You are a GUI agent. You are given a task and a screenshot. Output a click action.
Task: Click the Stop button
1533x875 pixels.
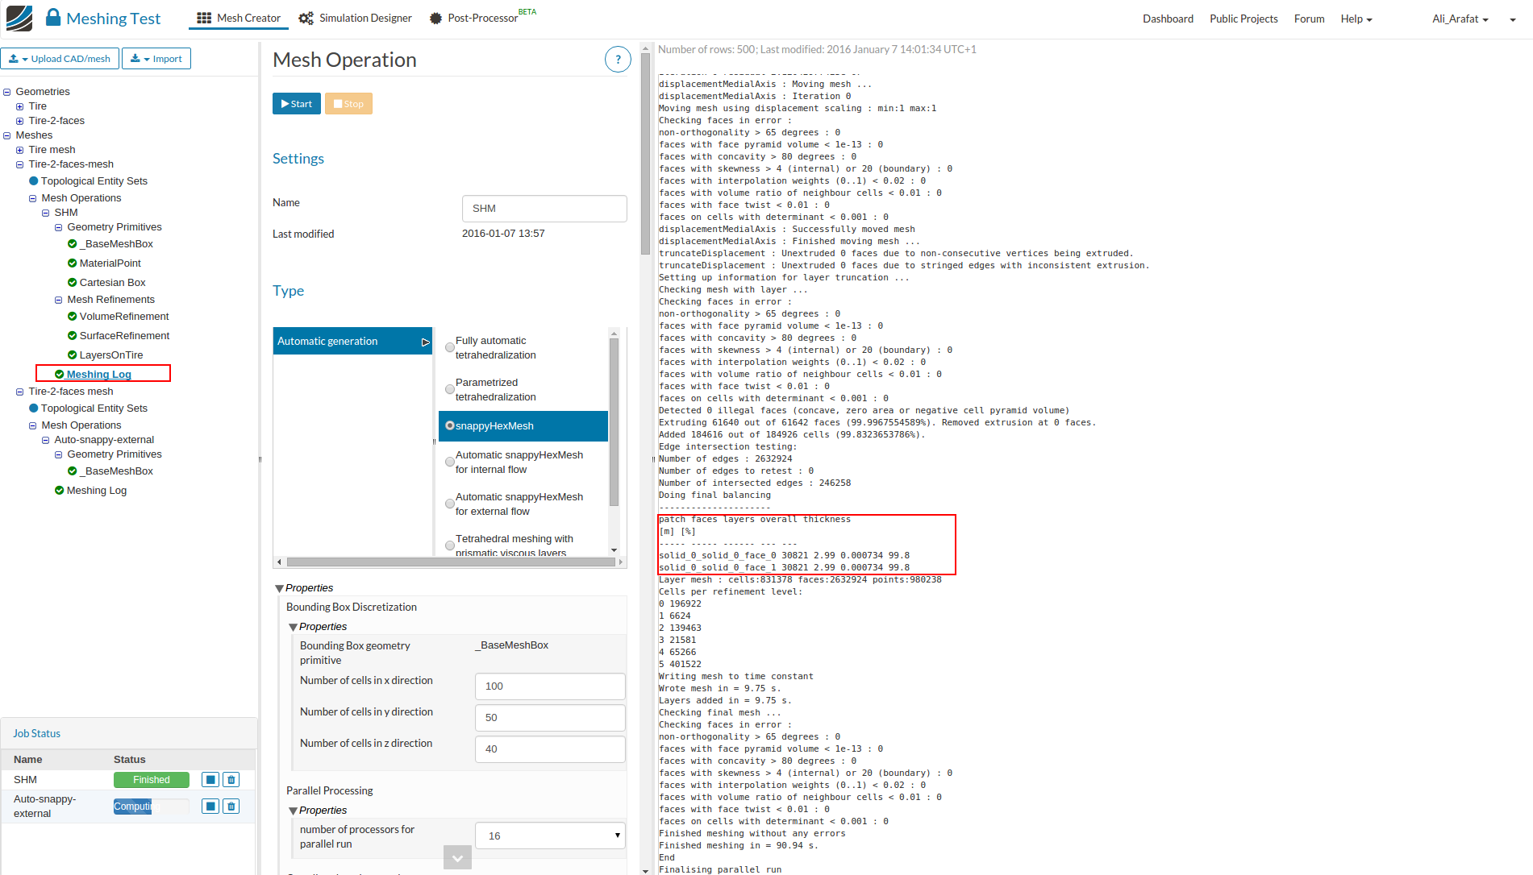coord(348,104)
